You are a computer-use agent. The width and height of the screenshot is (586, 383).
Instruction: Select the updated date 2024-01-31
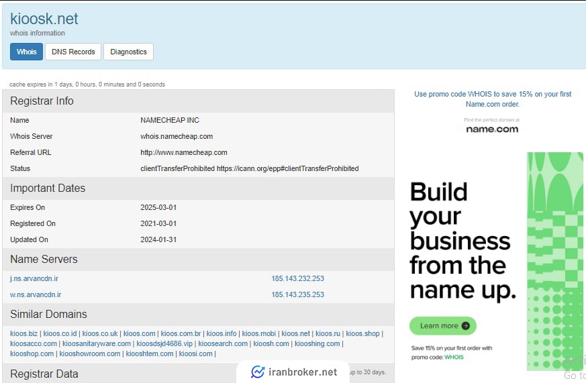click(158, 239)
